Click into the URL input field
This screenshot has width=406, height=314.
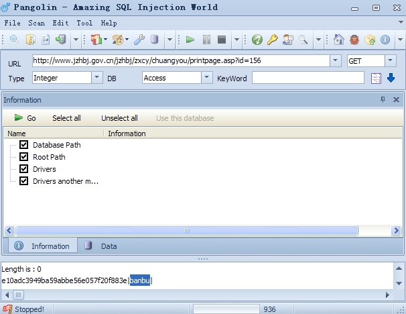(181, 60)
